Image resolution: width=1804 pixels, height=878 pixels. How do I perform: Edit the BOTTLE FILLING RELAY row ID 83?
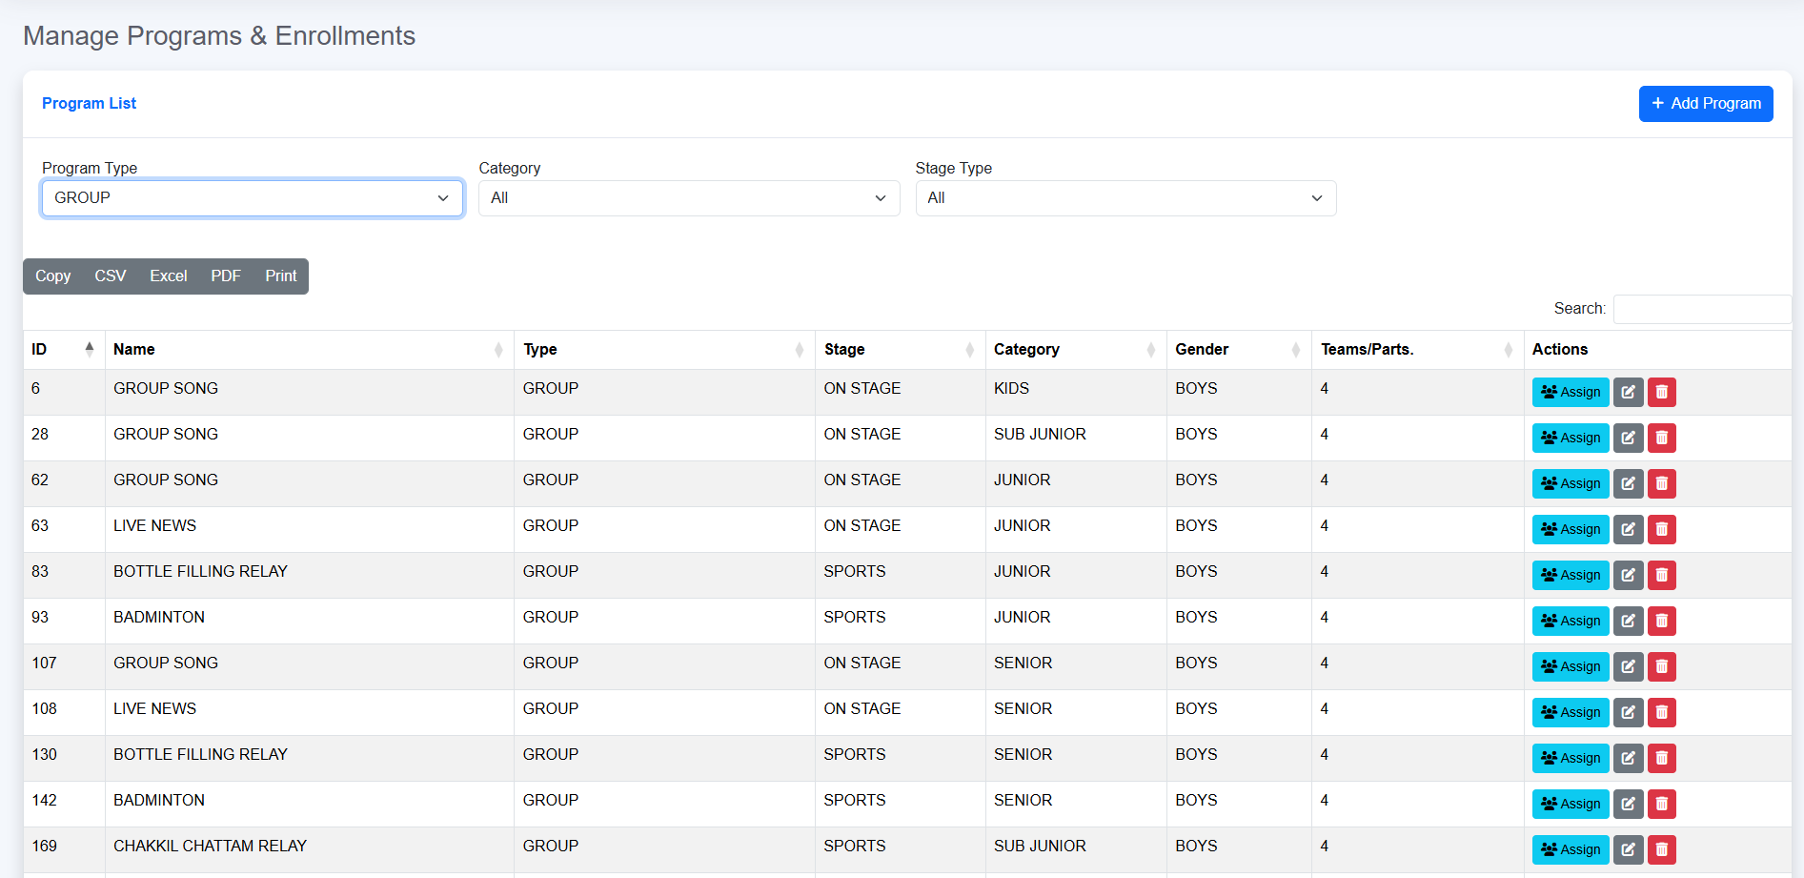point(1628,575)
